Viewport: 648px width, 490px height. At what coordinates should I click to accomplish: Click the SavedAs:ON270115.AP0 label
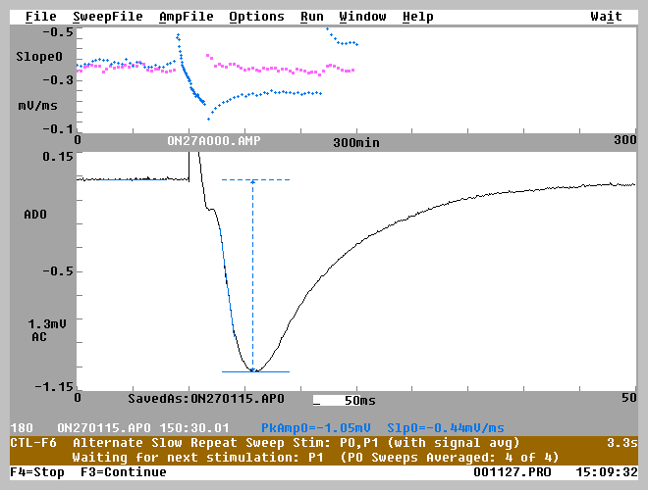tap(206, 400)
